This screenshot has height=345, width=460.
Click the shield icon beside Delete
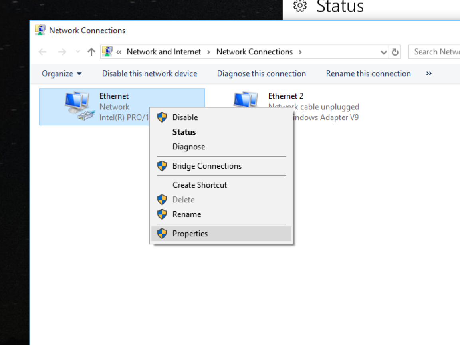(x=162, y=200)
